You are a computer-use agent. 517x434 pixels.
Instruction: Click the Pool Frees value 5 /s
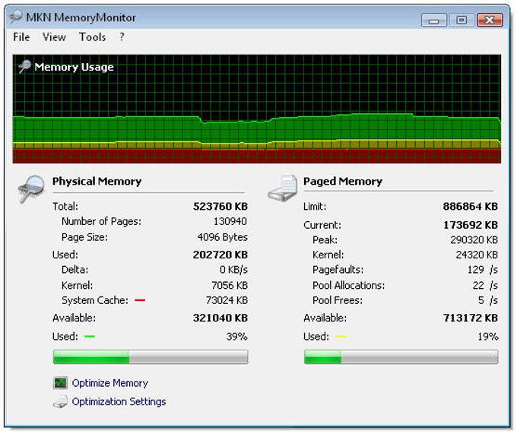coord(488,300)
